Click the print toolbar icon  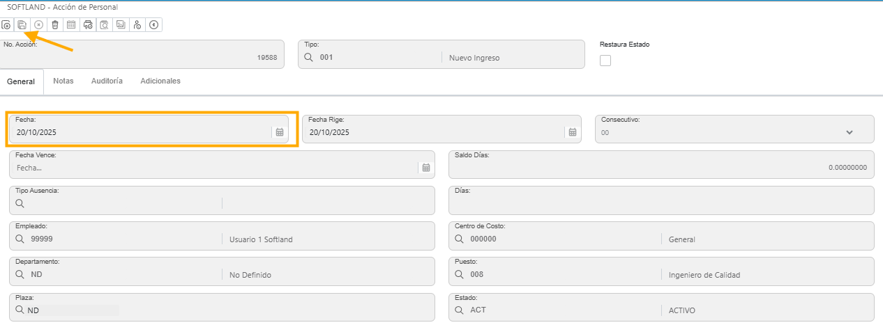click(x=87, y=24)
